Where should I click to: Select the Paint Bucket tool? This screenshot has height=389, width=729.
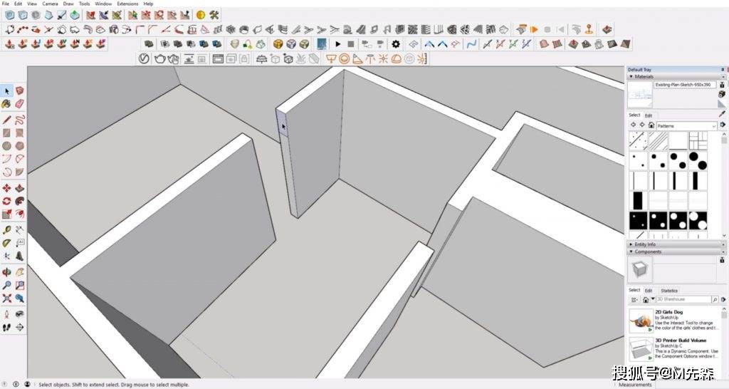point(7,104)
